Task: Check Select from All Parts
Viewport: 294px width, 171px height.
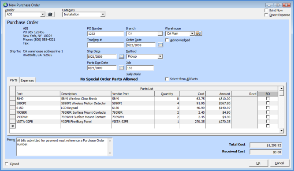Action: [x=167, y=79]
